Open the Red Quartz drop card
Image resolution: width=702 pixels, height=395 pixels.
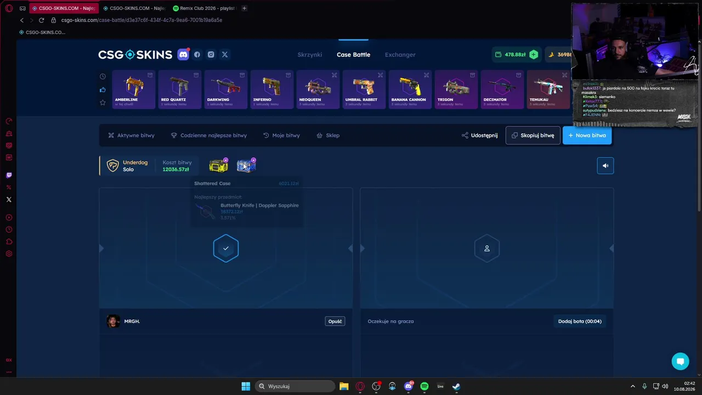click(x=180, y=89)
